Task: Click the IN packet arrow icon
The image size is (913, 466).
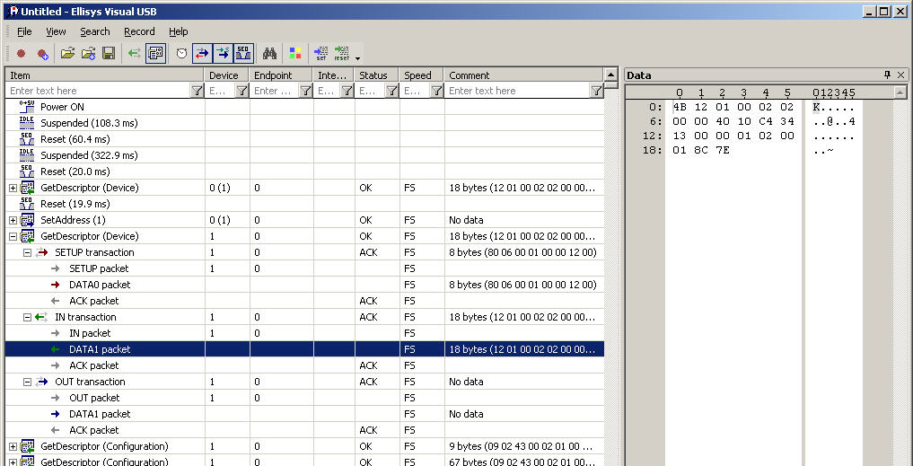Action: tap(56, 333)
